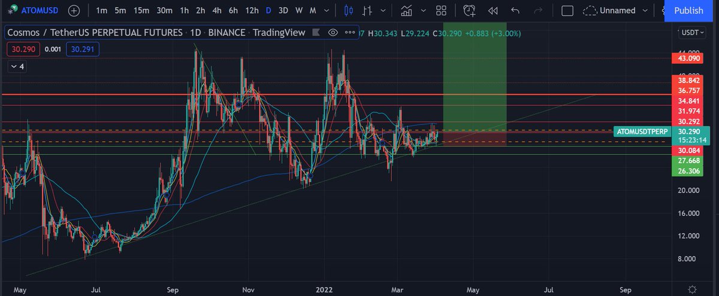Click the 2022 label on the time axis
This screenshot has width=719, height=296.
click(x=324, y=289)
